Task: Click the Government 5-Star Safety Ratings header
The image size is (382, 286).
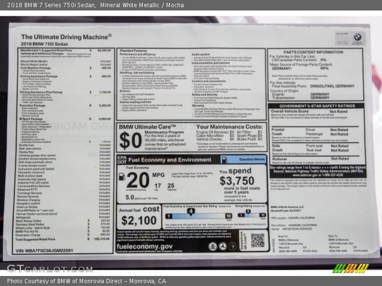Action: 316,106
